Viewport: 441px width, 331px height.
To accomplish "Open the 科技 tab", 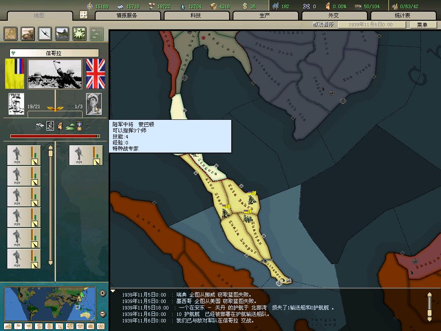I will click(196, 16).
